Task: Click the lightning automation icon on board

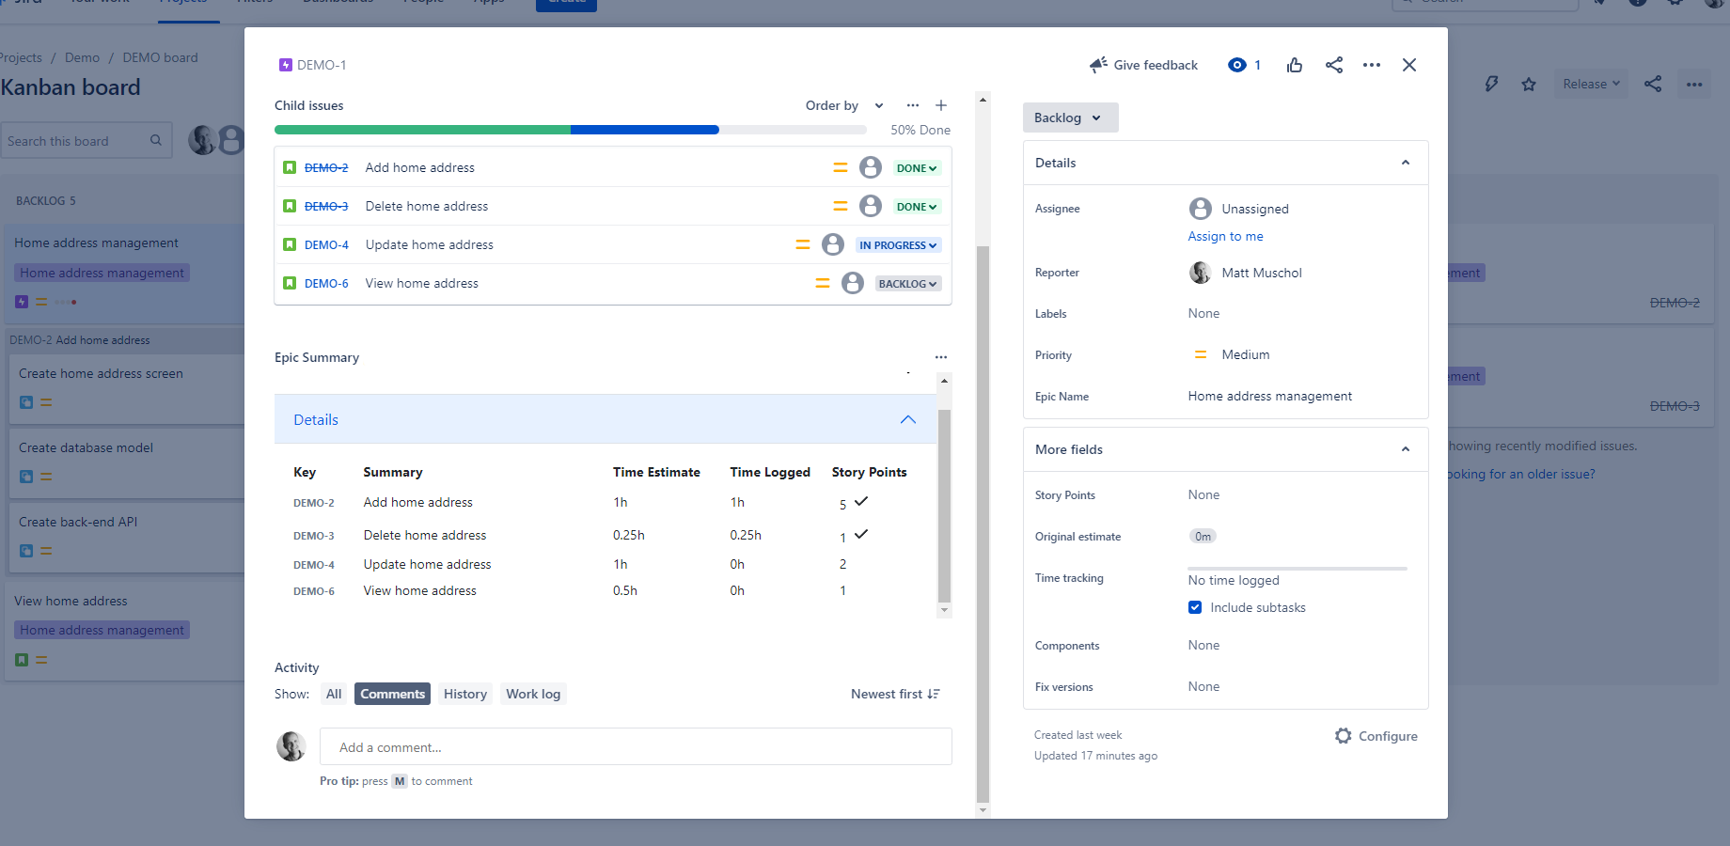Action: coord(1491,84)
